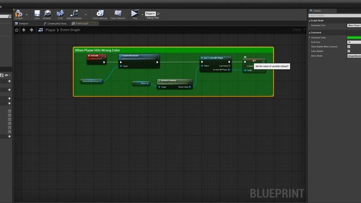This screenshot has height=203, width=361.
Task: Click the Save toolbar icon
Action: [x=37, y=14]
